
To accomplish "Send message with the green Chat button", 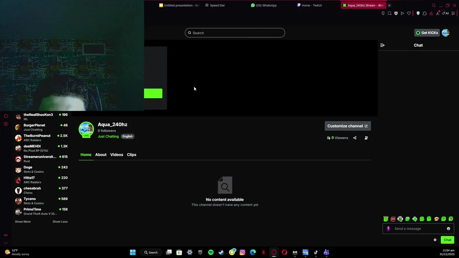I will coord(447,240).
